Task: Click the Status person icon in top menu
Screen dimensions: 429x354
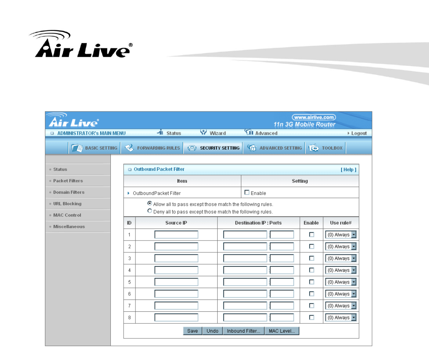Action: (x=160, y=132)
